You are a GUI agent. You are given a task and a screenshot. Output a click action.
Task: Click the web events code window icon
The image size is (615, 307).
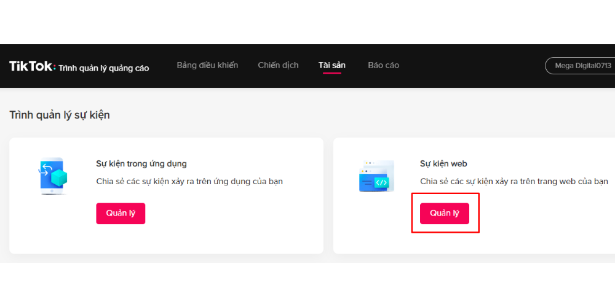tap(376, 176)
